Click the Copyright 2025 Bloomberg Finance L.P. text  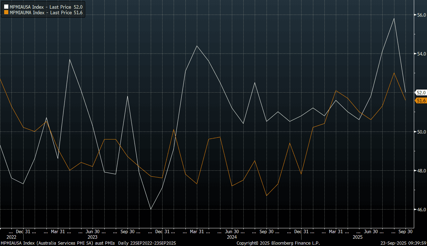click(x=278, y=243)
